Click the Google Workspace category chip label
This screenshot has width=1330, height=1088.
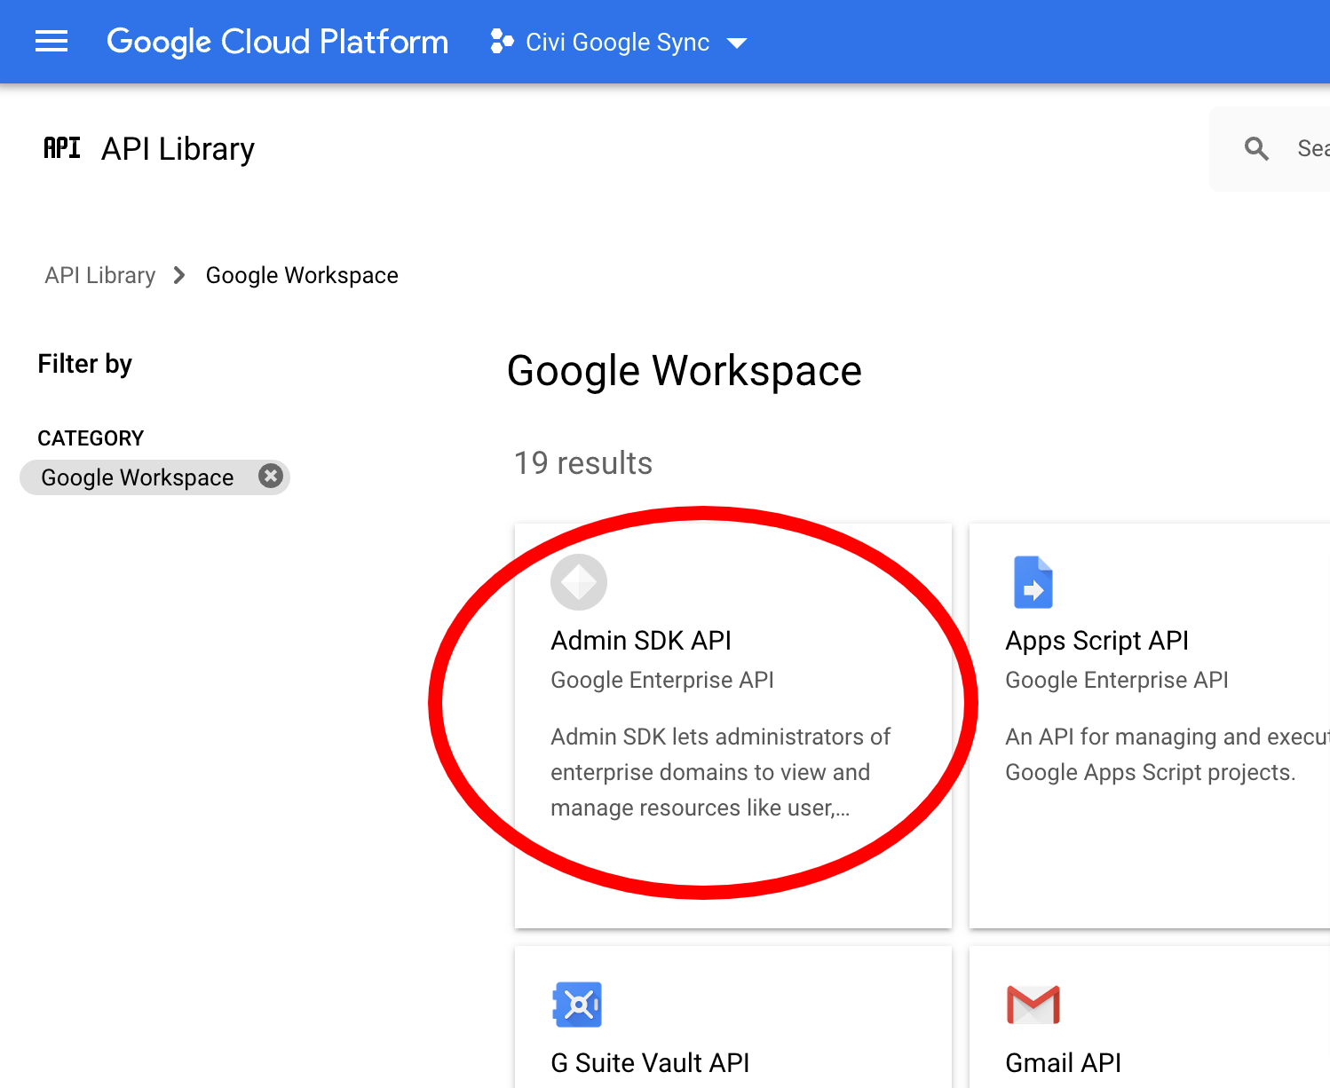pyautogui.click(x=138, y=477)
